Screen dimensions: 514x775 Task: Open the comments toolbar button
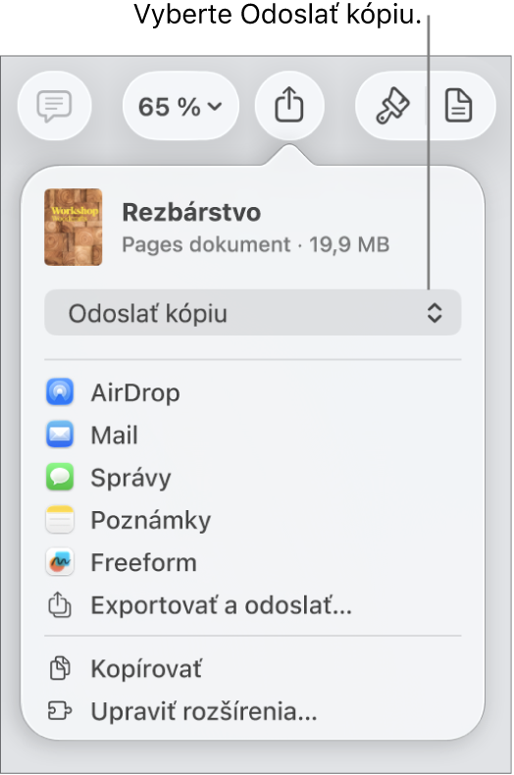pos(54,106)
